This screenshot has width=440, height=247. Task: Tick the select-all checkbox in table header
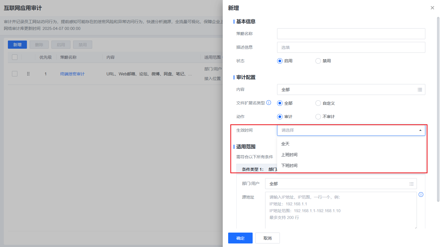pos(15,57)
